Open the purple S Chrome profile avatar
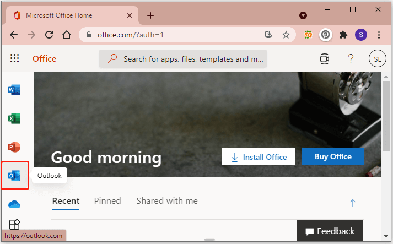 361,35
